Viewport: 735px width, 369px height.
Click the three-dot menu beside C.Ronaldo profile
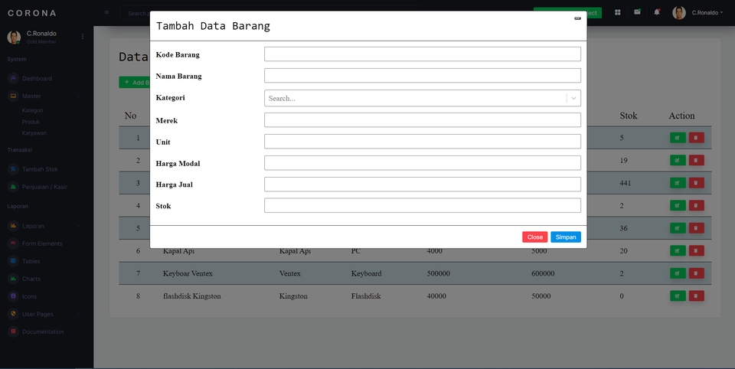coord(83,36)
